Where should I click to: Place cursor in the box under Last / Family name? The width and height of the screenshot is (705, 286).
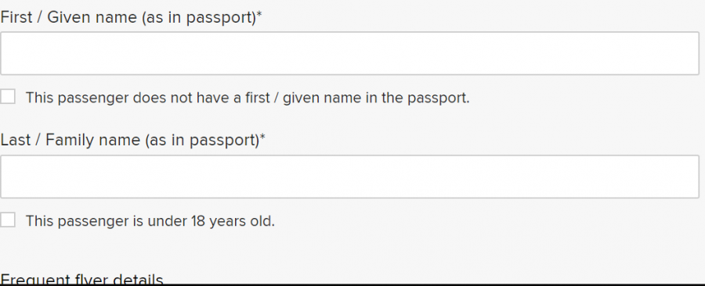tap(349, 177)
